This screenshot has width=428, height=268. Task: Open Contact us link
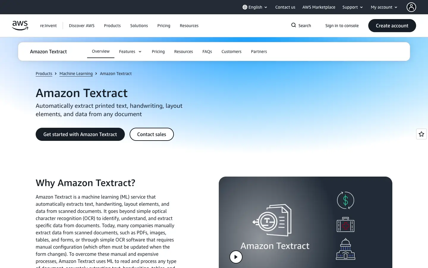(x=285, y=7)
